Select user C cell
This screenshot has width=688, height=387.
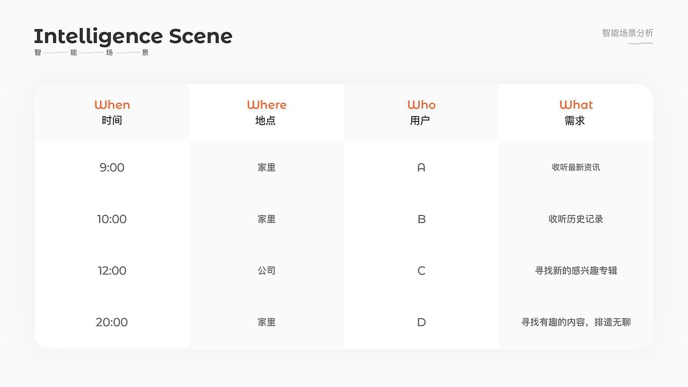pyautogui.click(x=421, y=271)
